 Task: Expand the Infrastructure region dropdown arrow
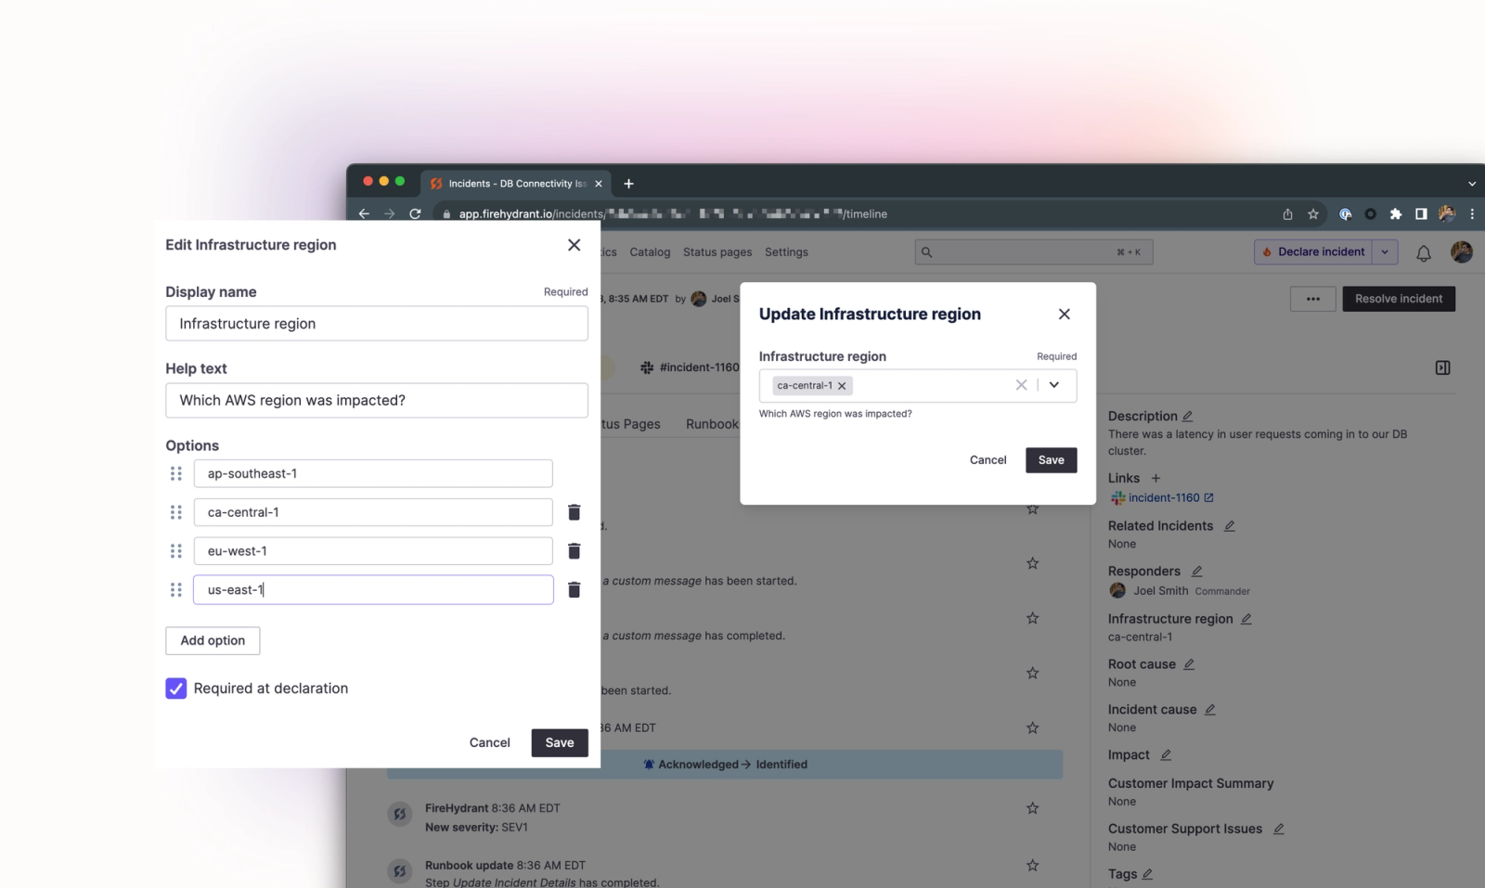point(1054,385)
